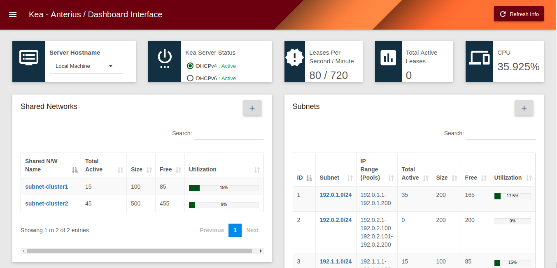Select the DHCPv6 radio button

pyautogui.click(x=190, y=78)
